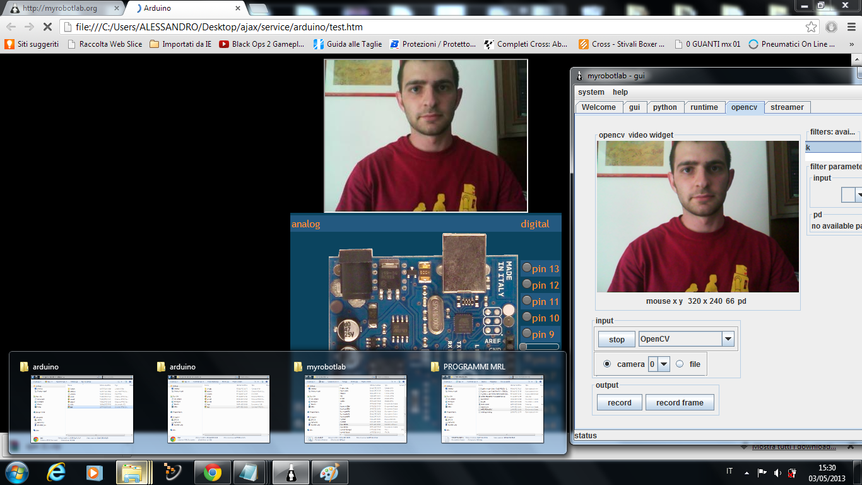Toggle pin 11 on the Arduino page
862x485 pixels.
click(527, 301)
